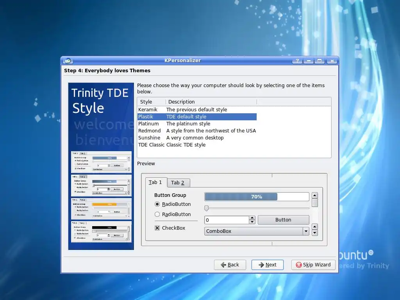The height and width of the screenshot is (300, 400).
Task: Click the black progress bar thumbnail
Action: coord(101,232)
